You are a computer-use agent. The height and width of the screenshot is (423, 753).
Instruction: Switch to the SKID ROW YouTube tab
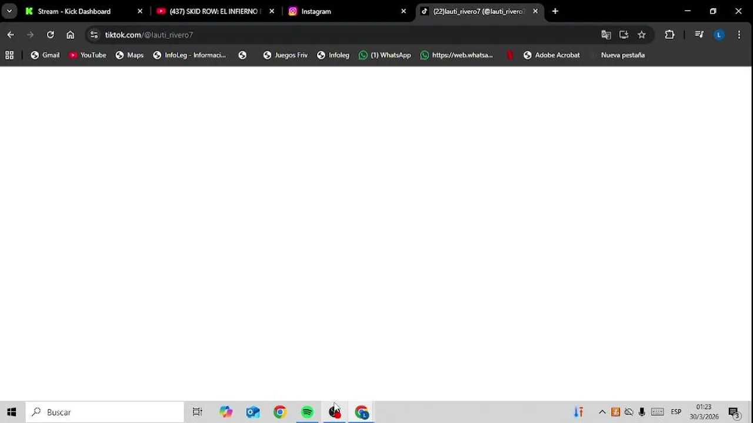[x=215, y=11]
